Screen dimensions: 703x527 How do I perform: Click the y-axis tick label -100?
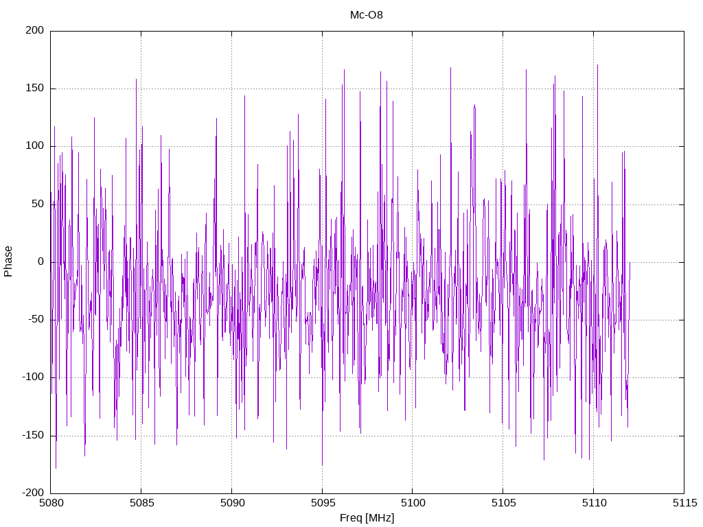click(33, 377)
